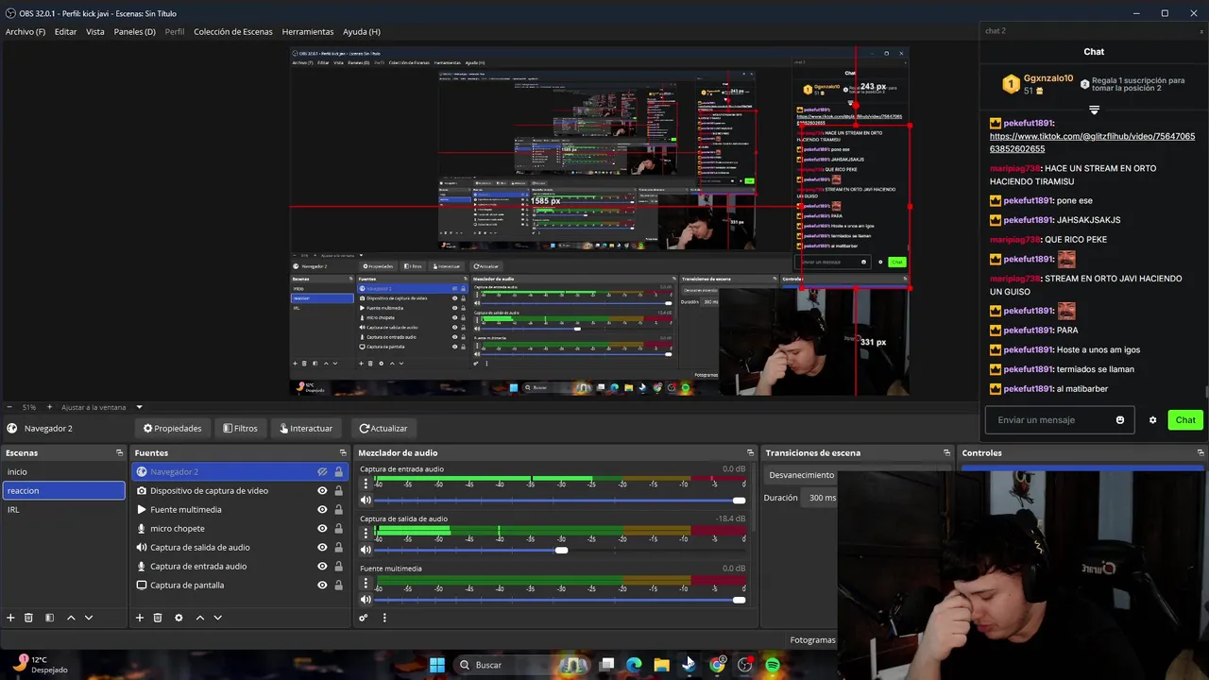Click the Interactuar button
This screenshot has height=680, width=1209.
(306, 428)
